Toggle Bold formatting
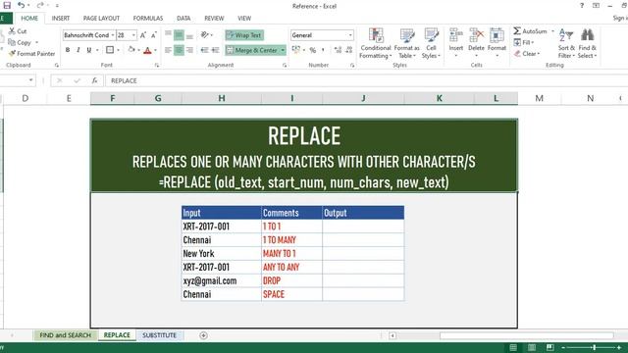 point(68,50)
